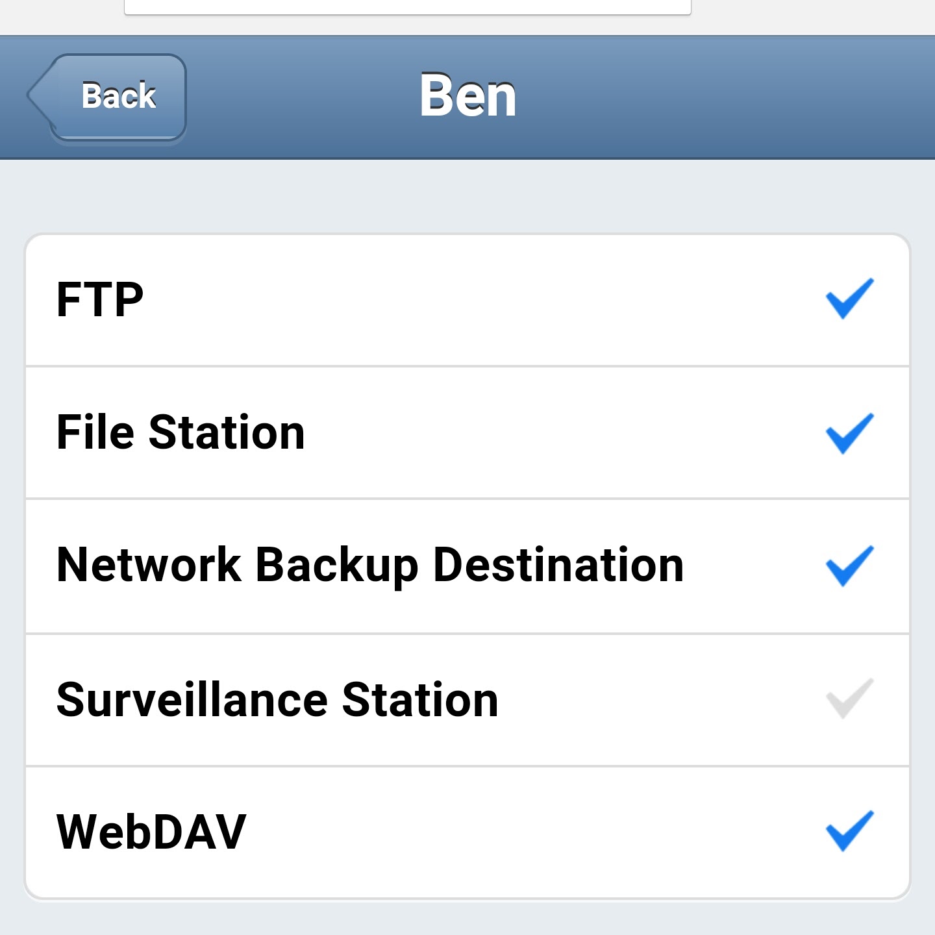Image resolution: width=935 pixels, height=935 pixels.
Task: Click the WebDAV label text
Action: pos(151,832)
